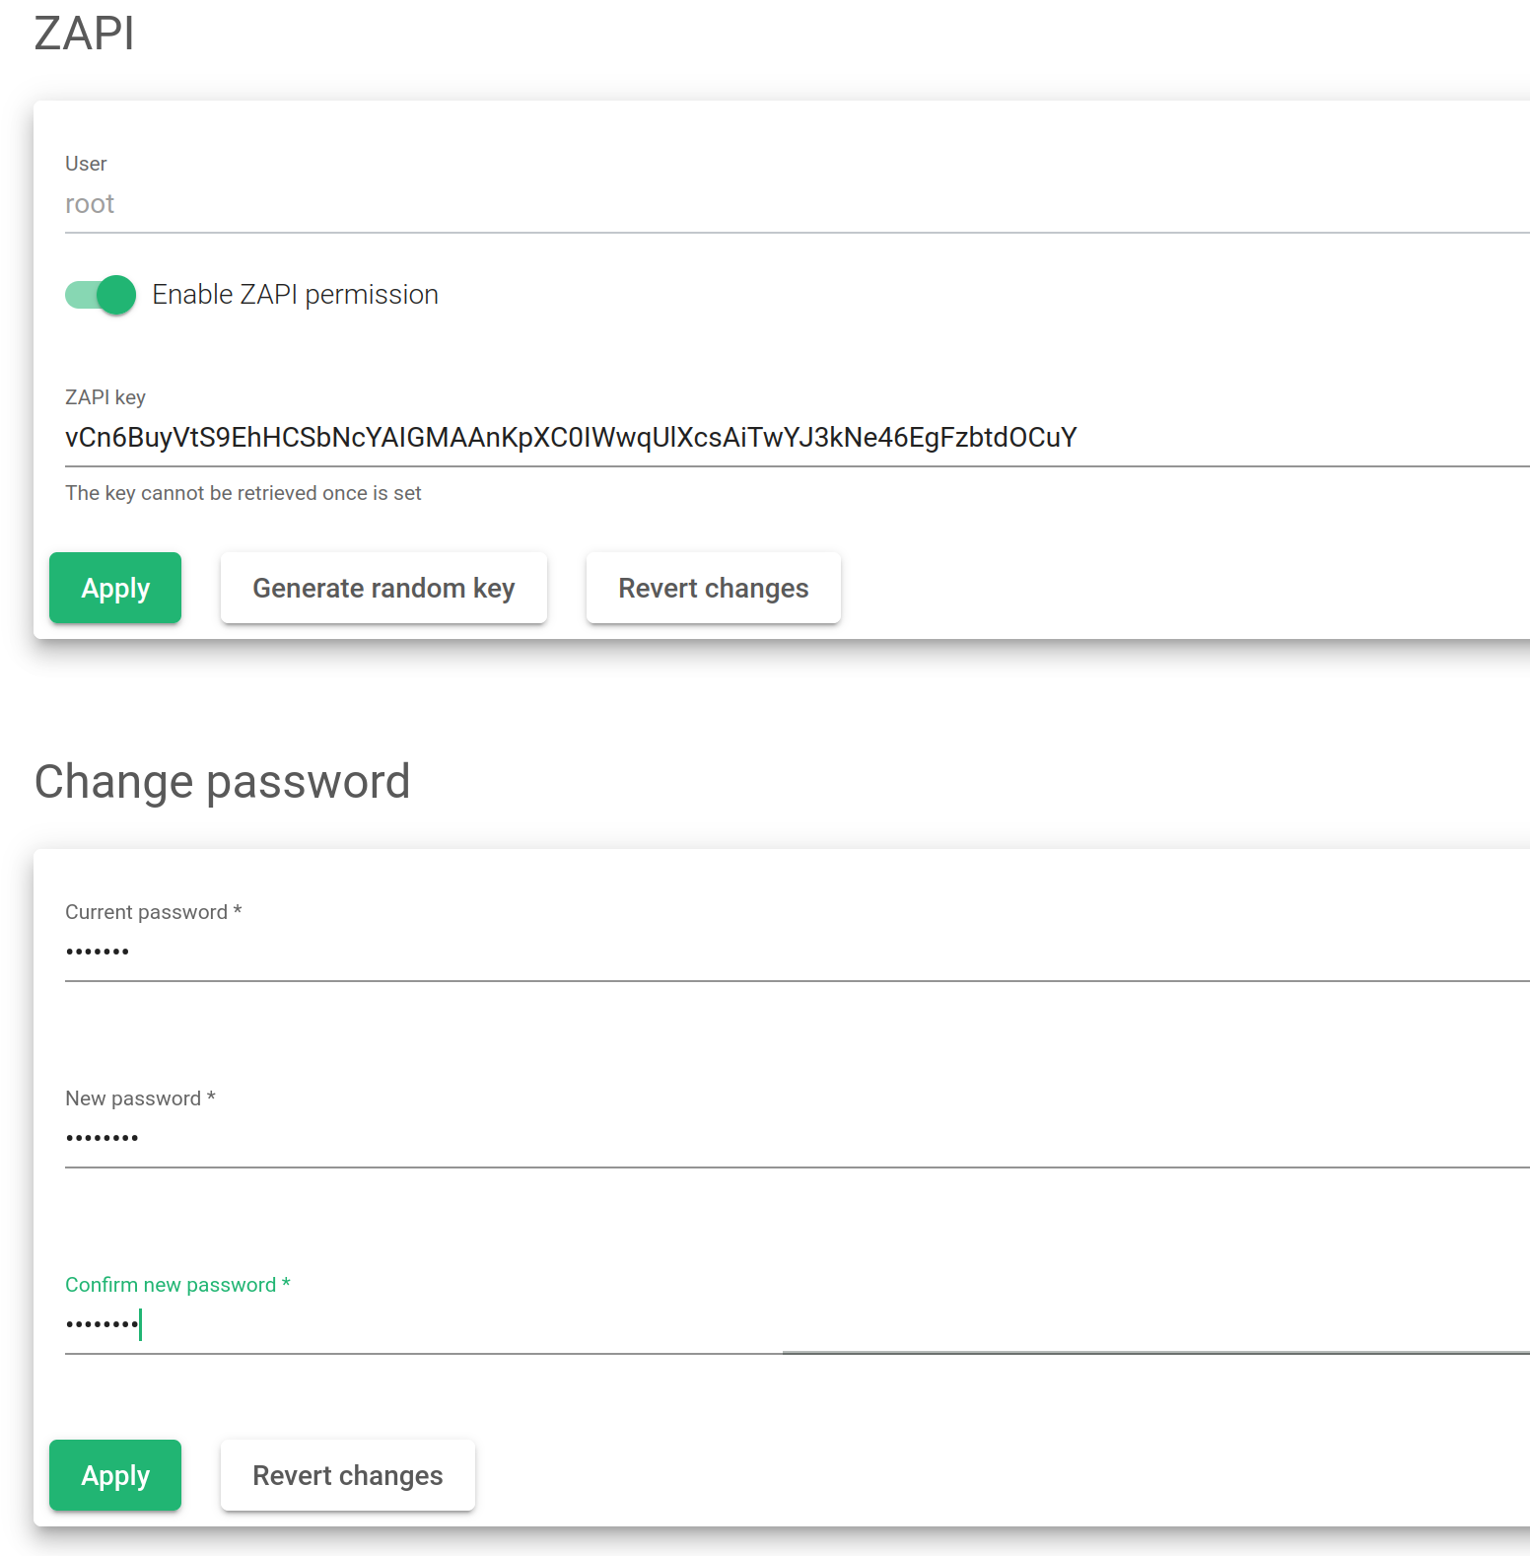Click the green Confirm new password label
The height and width of the screenshot is (1556, 1530).
177,1285
